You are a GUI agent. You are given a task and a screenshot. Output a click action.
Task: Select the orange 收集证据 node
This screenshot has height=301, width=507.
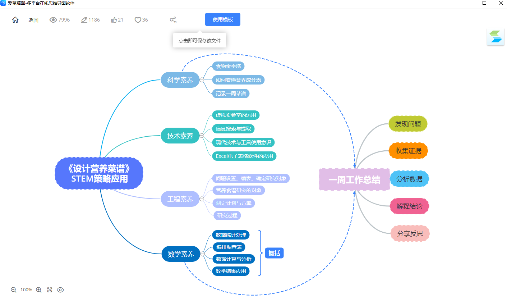click(408, 151)
